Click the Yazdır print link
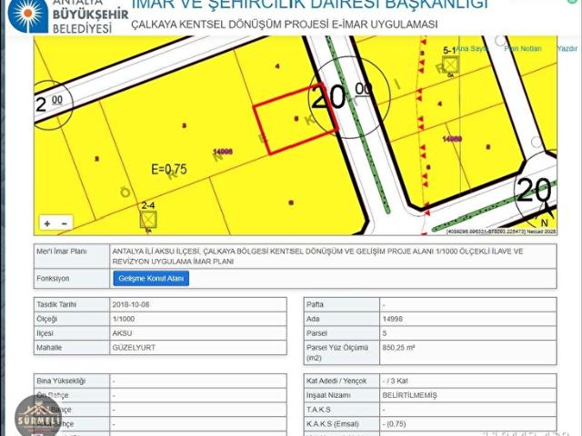The width and height of the screenshot is (582, 436). (567, 48)
